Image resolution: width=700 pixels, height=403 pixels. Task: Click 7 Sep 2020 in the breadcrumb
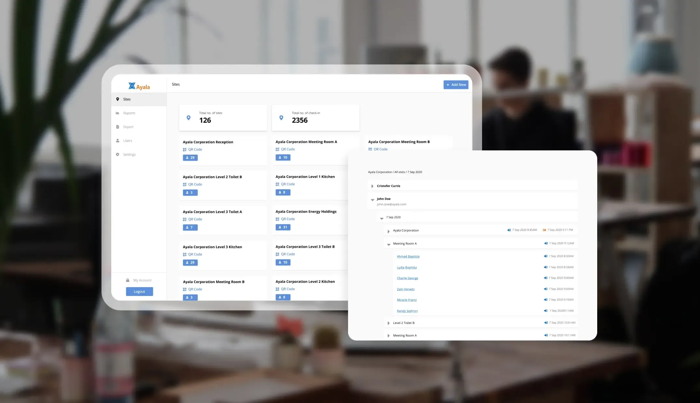click(x=415, y=172)
